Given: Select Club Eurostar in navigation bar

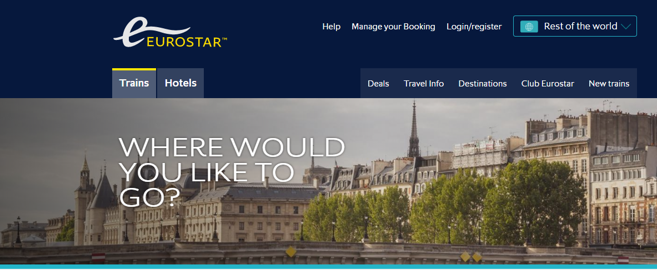Looking at the screenshot, I should tap(548, 84).
